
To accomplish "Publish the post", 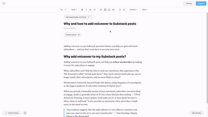I will pos(201,3).
